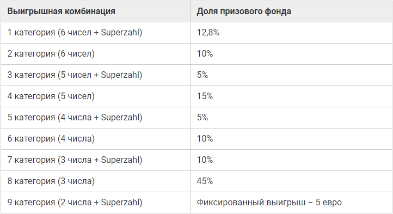Select the '4 категория (5 чисел)' cell
This screenshot has height=214, width=393.
[x=95, y=96]
